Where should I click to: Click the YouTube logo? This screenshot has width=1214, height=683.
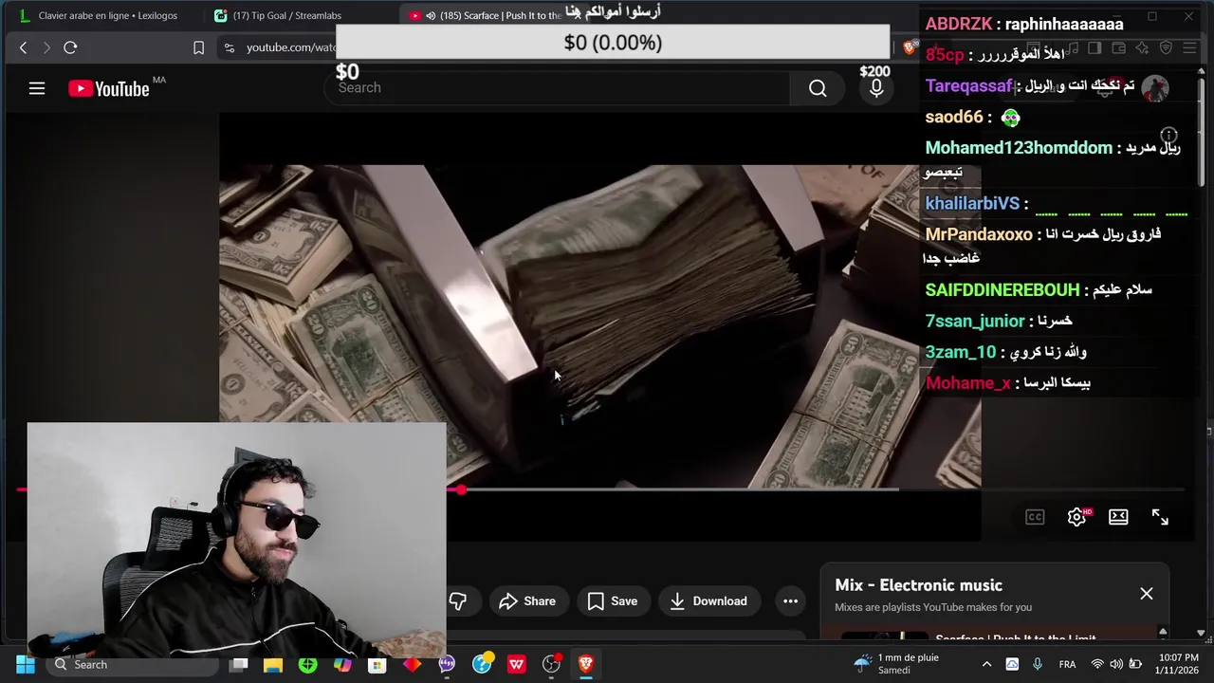pyautogui.click(x=108, y=88)
